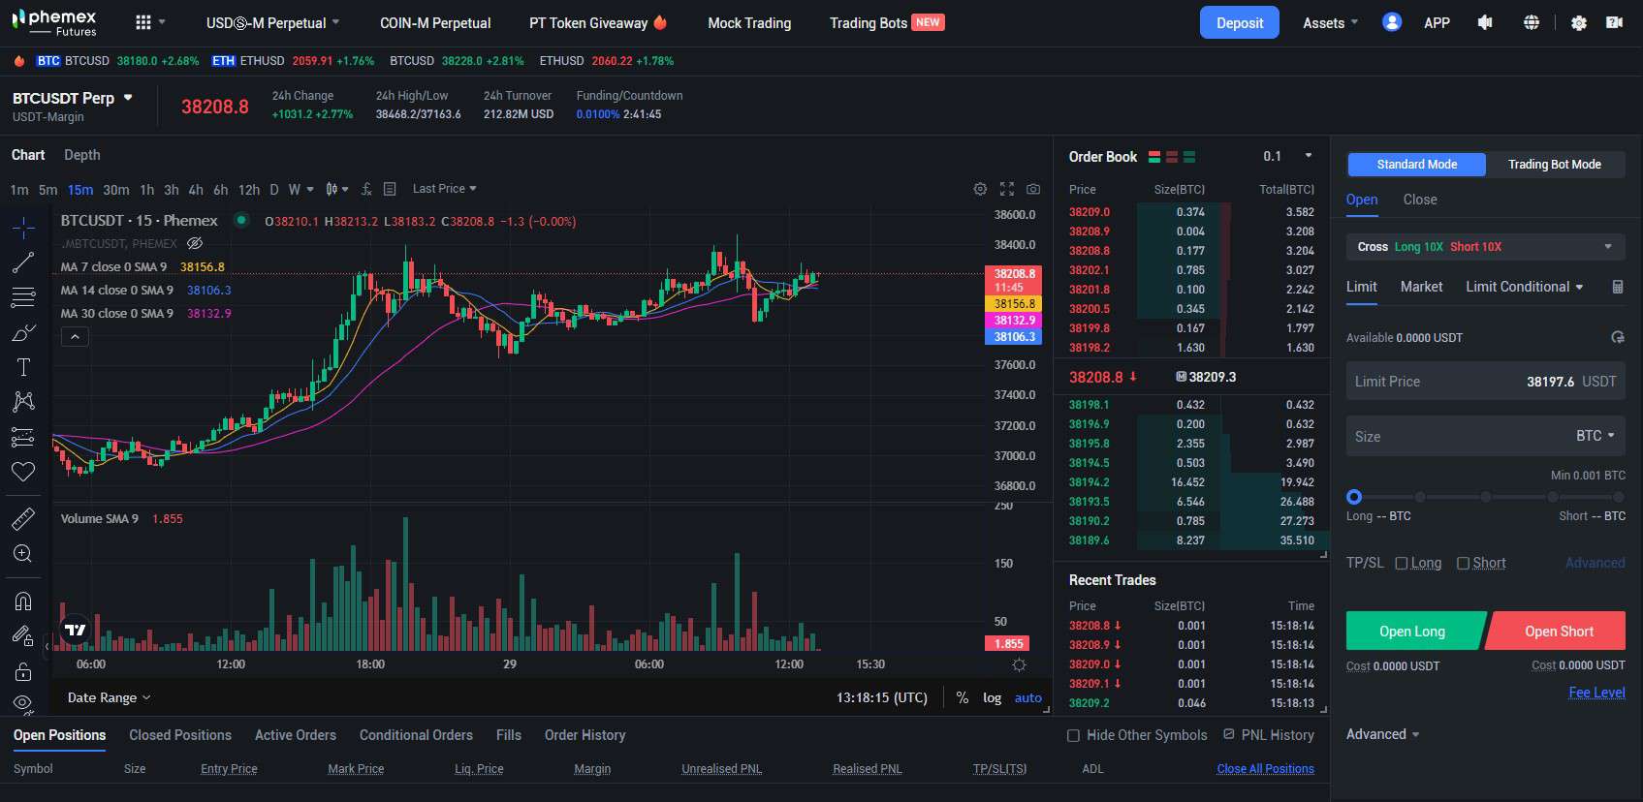The width and height of the screenshot is (1643, 802).
Task: Open the Mock Trading menu item
Action: tap(749, 22)
